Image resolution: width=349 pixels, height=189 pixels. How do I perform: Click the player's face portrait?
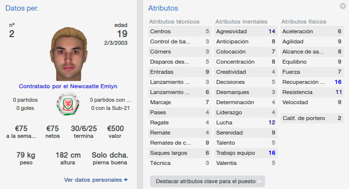69,54
